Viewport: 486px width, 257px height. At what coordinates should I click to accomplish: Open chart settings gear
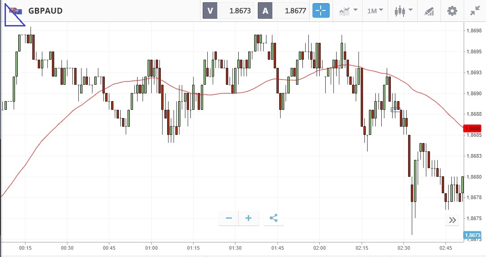pyautogui.click(x=452, y=11)
